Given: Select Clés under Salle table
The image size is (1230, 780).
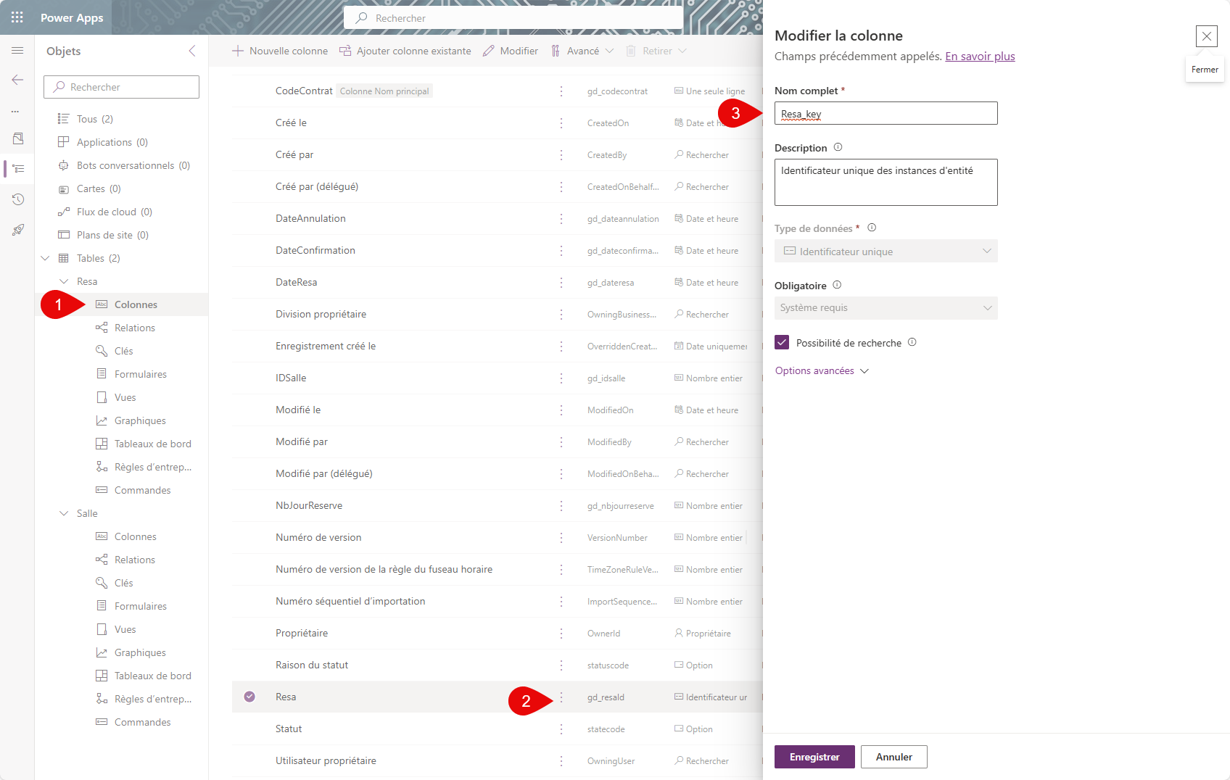Looking at the screenshot, I should click(124, 583).
